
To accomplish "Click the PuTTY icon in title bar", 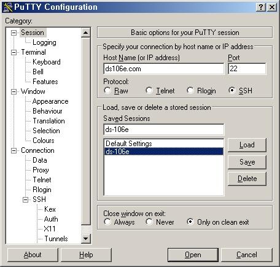I will tap(8, 7).
